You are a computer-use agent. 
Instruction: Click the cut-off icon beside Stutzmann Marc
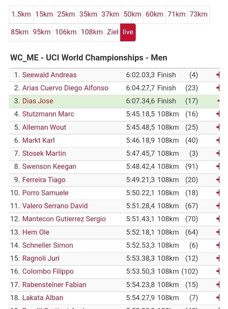pyautogui.click(x=218, y=114)
